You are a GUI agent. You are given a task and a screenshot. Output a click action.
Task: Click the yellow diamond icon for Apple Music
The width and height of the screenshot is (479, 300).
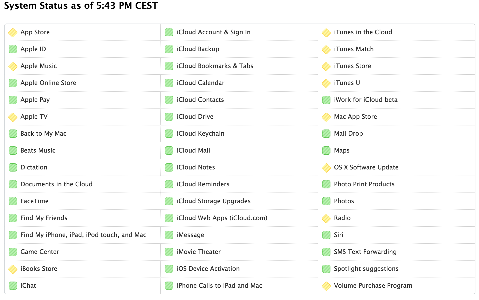[x=13, y=66]
